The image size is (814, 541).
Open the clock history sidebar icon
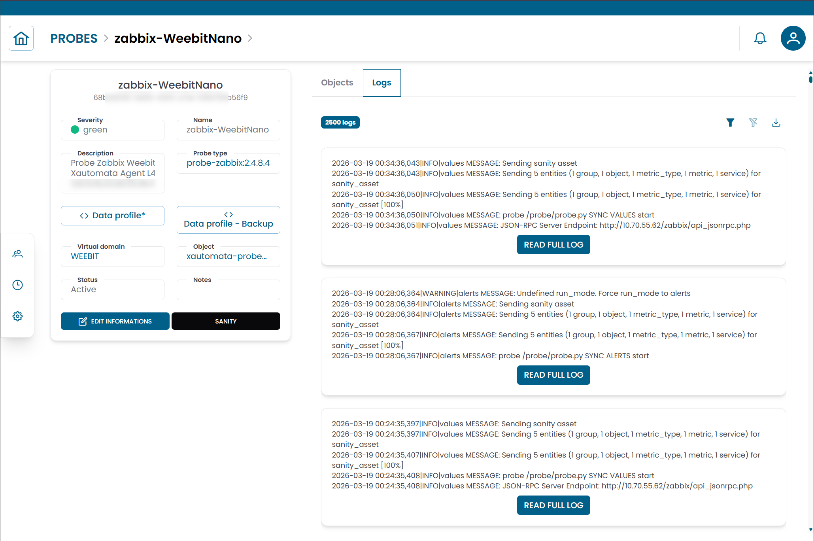tap(17, 285)
